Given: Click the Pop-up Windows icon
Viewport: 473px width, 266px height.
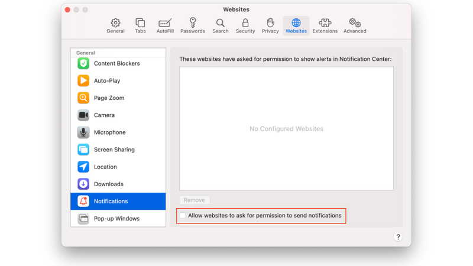Looking at the screenshot, I should 83,218.
